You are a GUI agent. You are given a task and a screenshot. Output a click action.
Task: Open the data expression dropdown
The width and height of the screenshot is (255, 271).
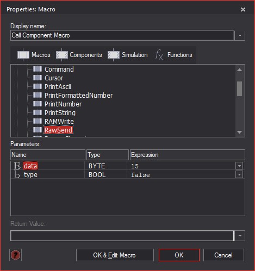pyautogui.click(x=239, y=166)
